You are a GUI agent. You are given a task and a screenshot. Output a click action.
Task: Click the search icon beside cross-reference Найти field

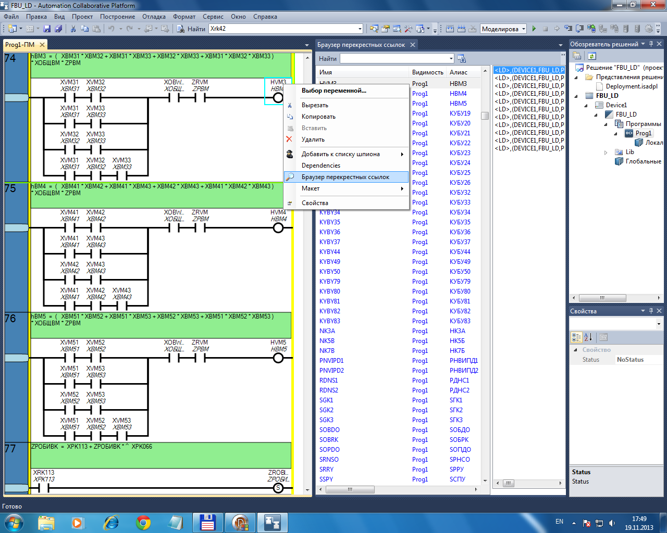[461, 59]
